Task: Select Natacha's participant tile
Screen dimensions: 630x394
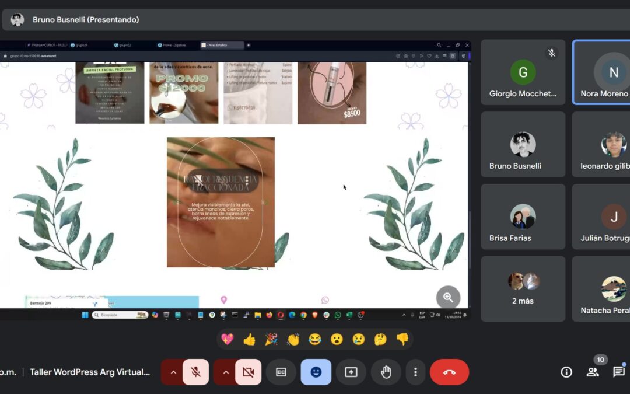Action: coord(601,289)
